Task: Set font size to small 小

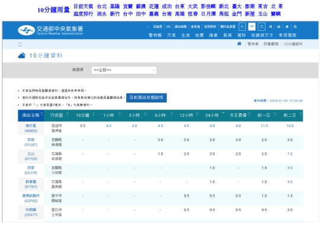Action: (x=242, y=27)
